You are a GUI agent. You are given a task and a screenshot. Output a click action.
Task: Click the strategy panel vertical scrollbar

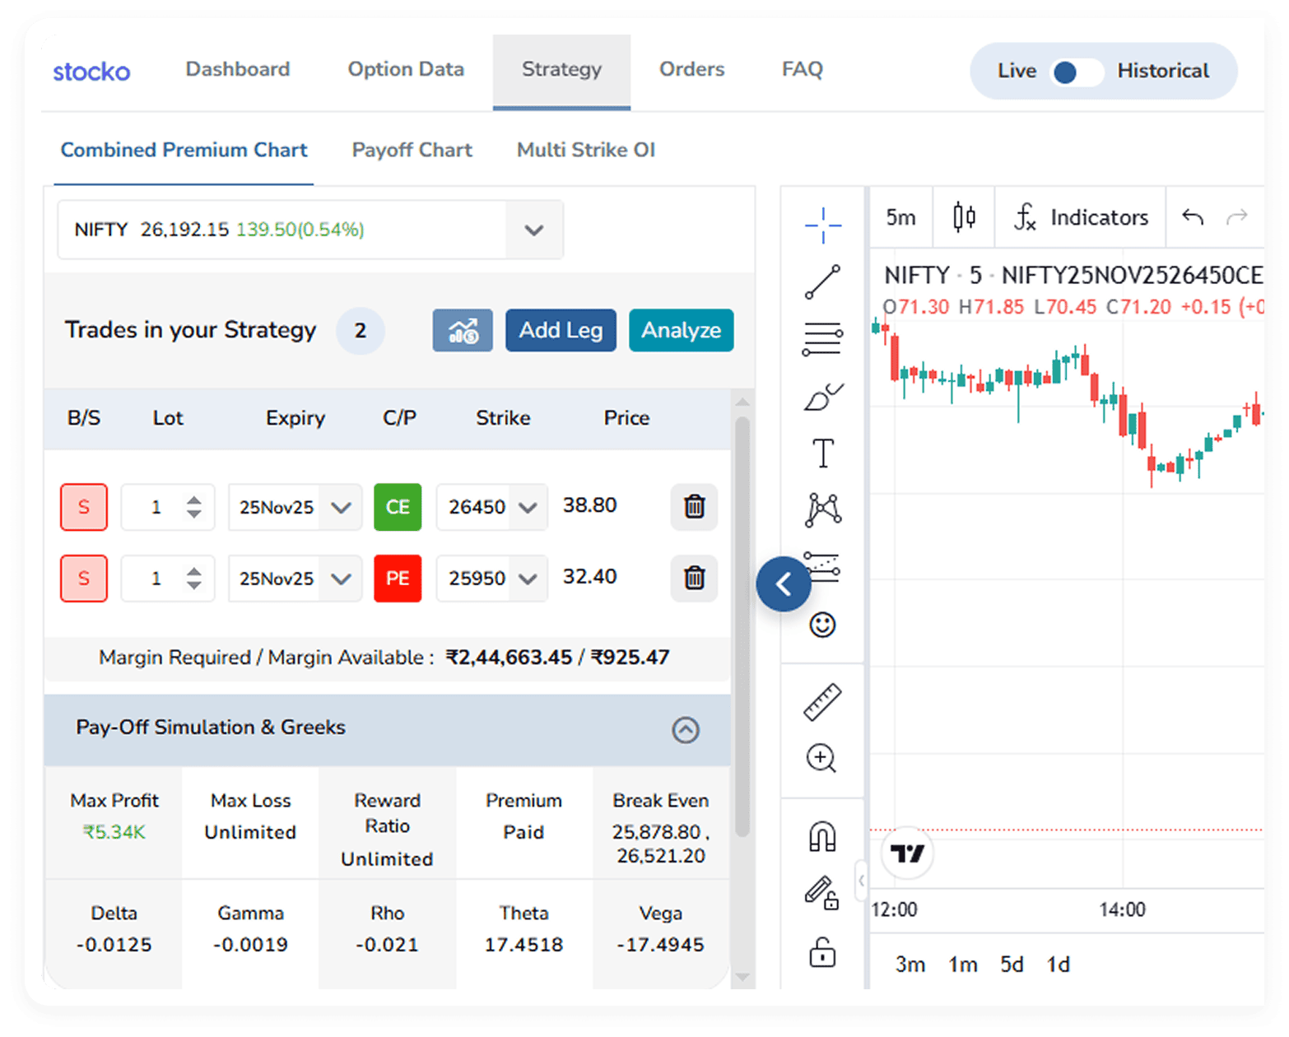pos(742,625)
